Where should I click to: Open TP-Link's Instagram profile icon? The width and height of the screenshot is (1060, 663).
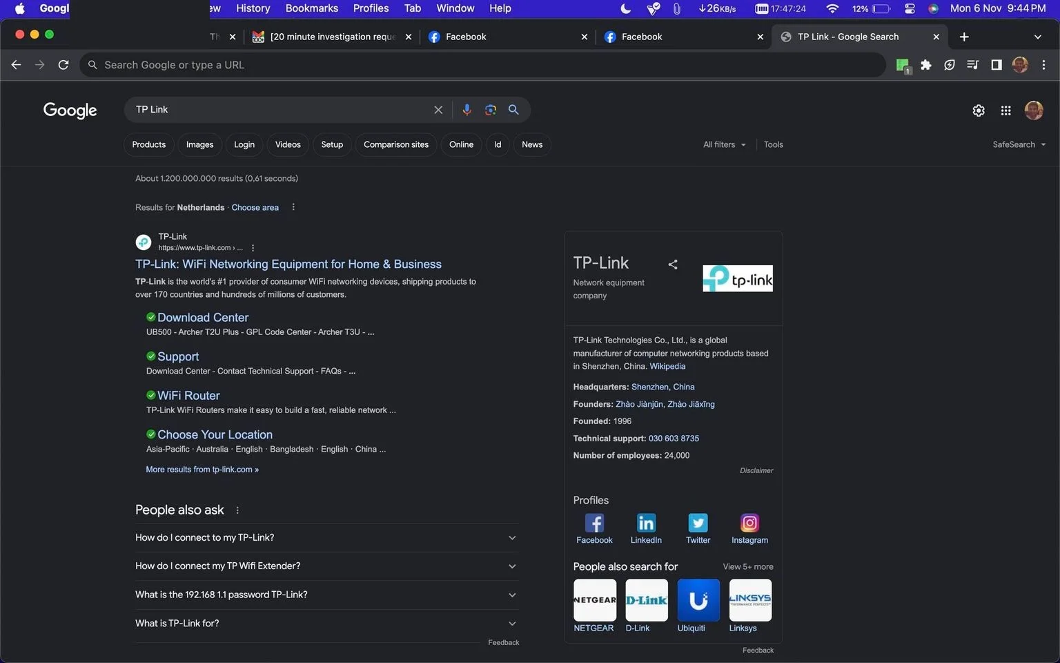coord(749,523)
